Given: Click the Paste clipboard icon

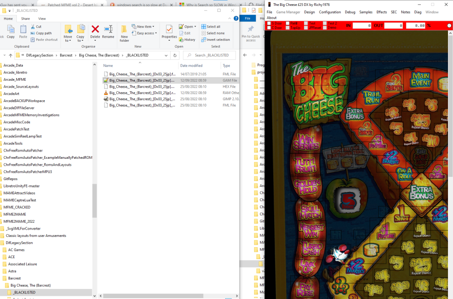Looking at the screenshot, I should (x=23, y=29).
